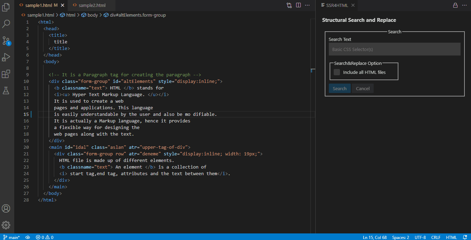Screen dimensions: 471x240
Task: Click "HTML file is made up" code line
Action: pos(116,160)
